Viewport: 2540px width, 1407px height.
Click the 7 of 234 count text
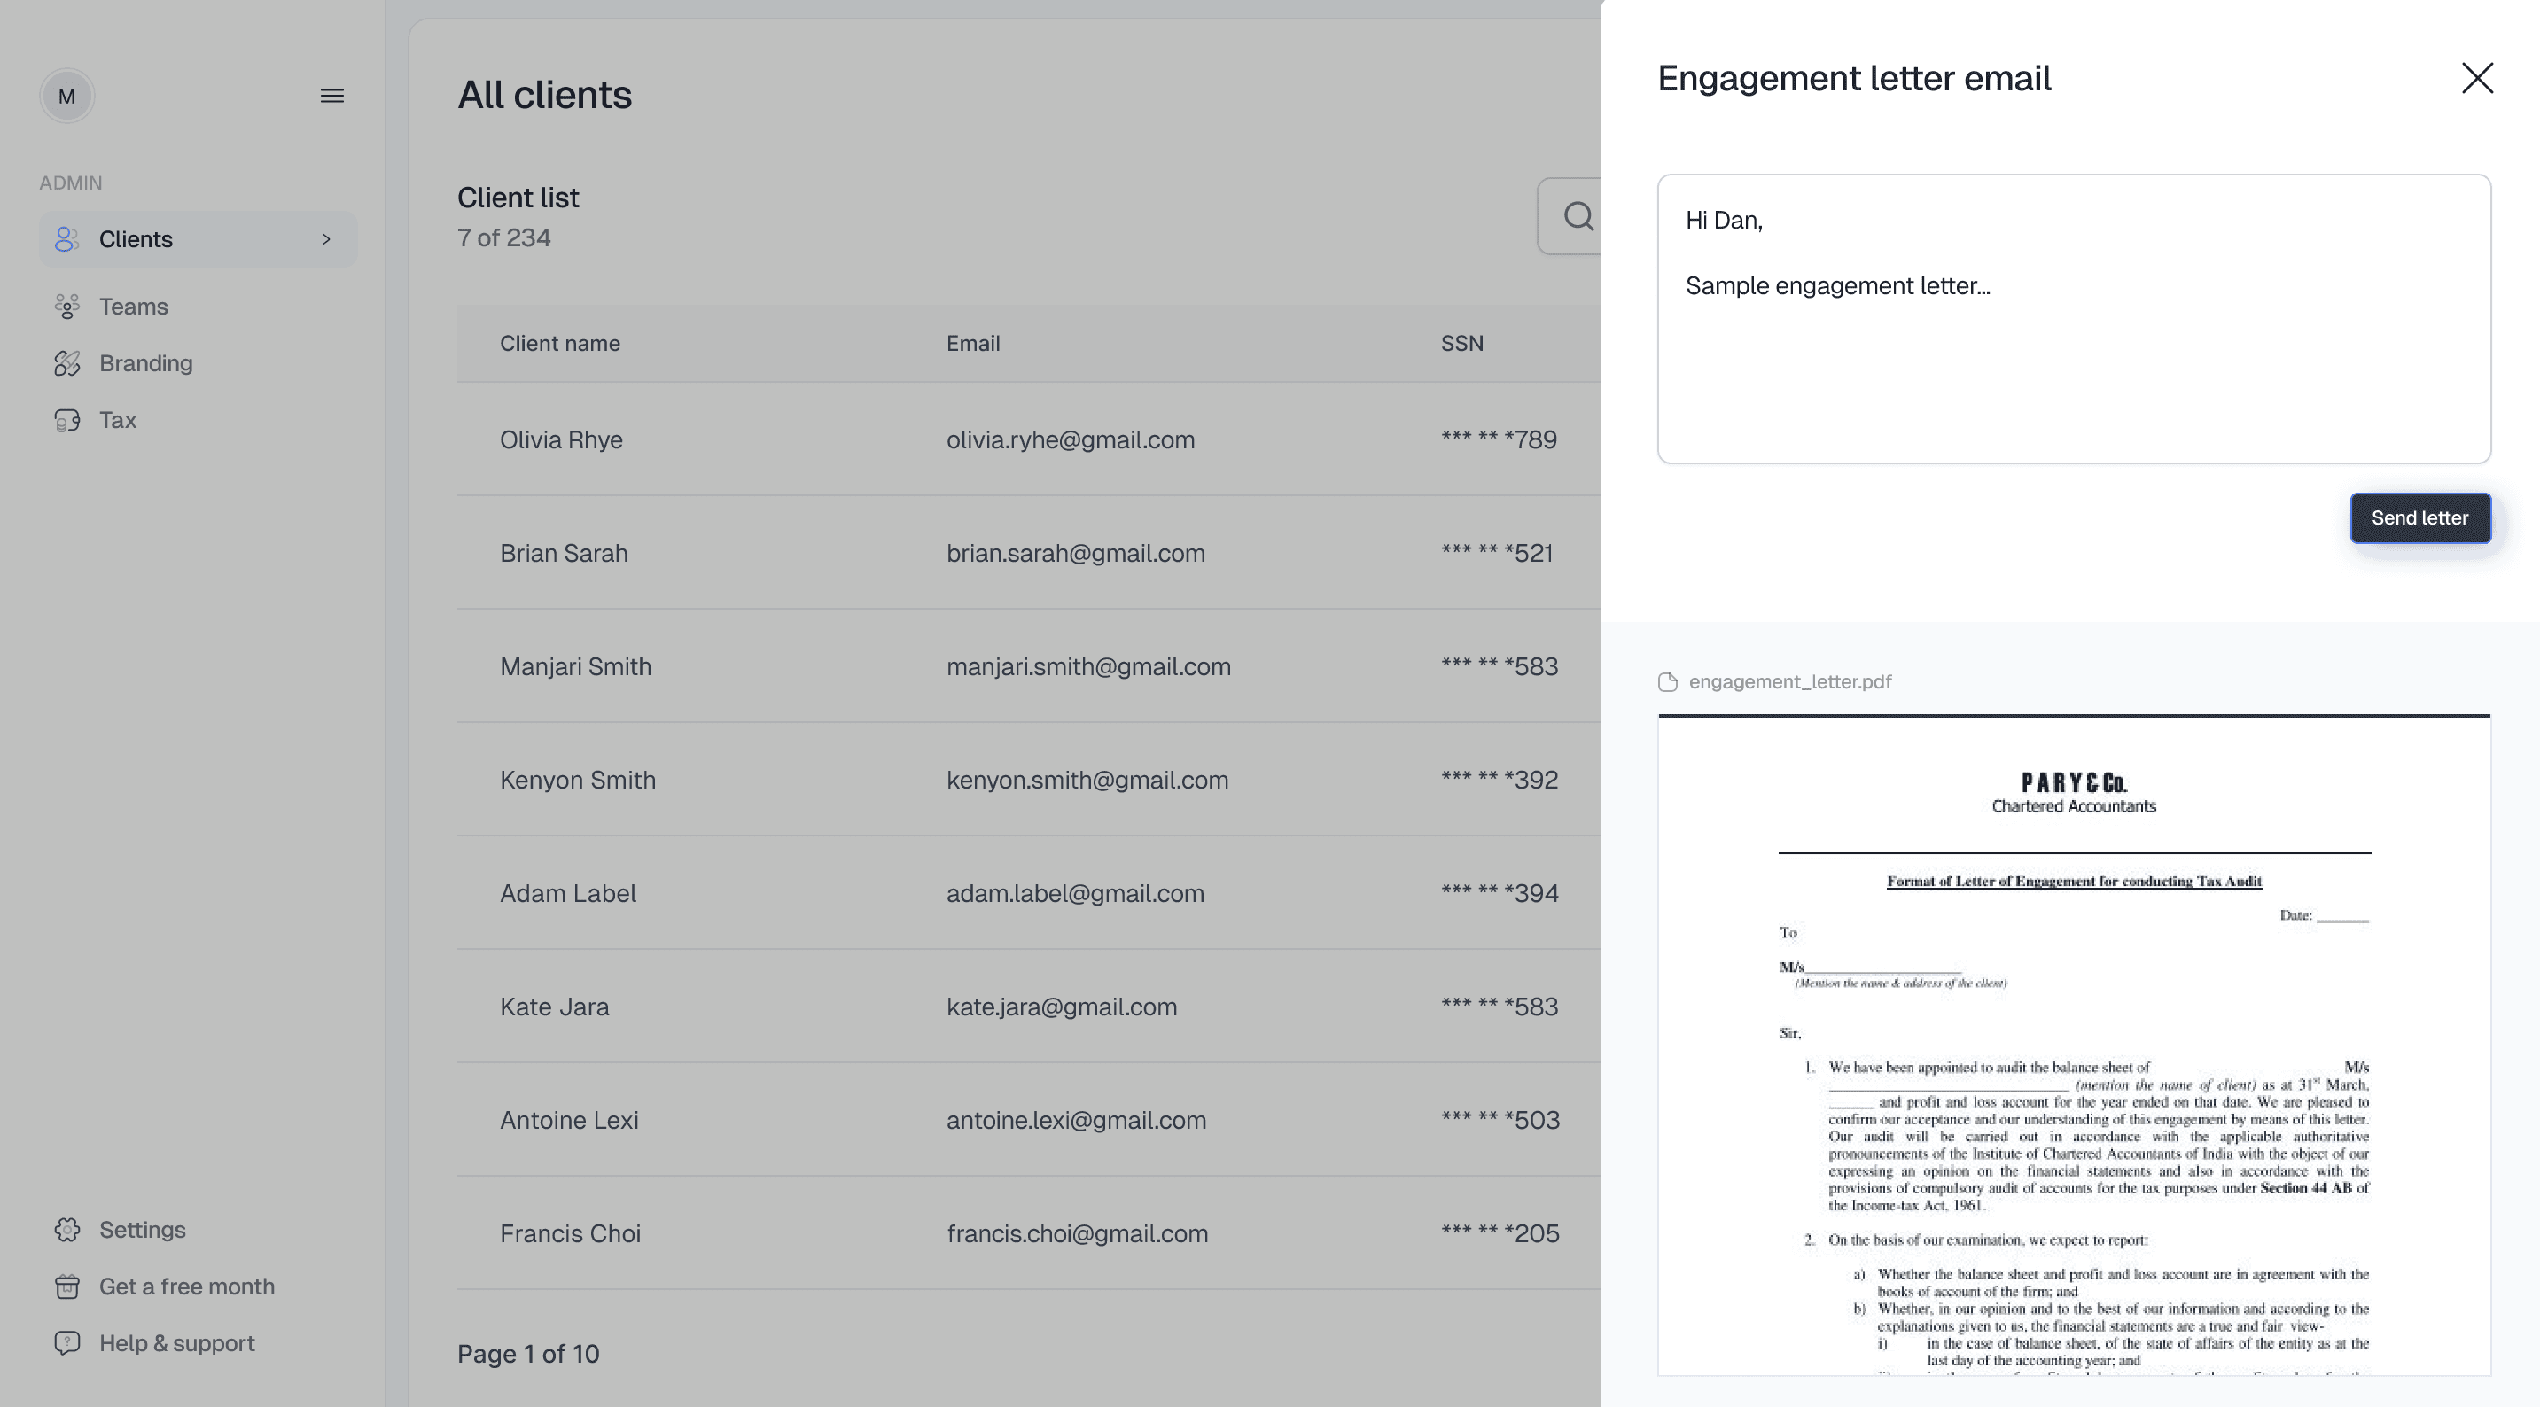point(504,237)
